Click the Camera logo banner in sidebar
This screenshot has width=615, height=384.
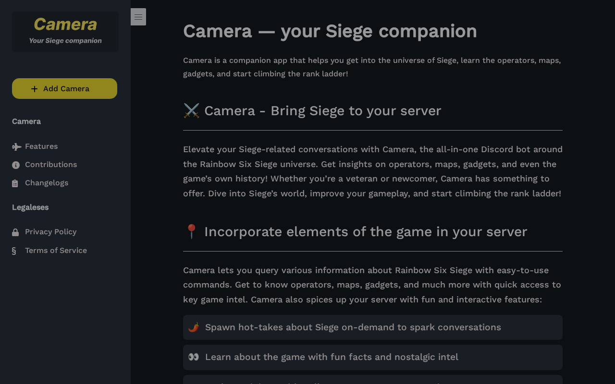point(65,32)
